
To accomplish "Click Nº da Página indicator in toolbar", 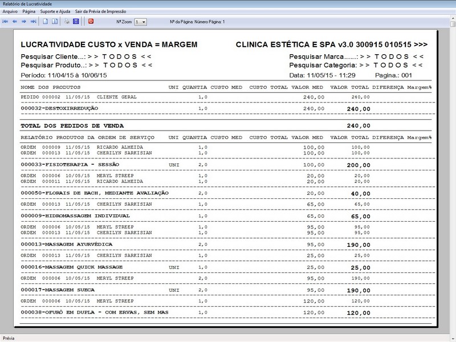I will [x=197, y=22].
